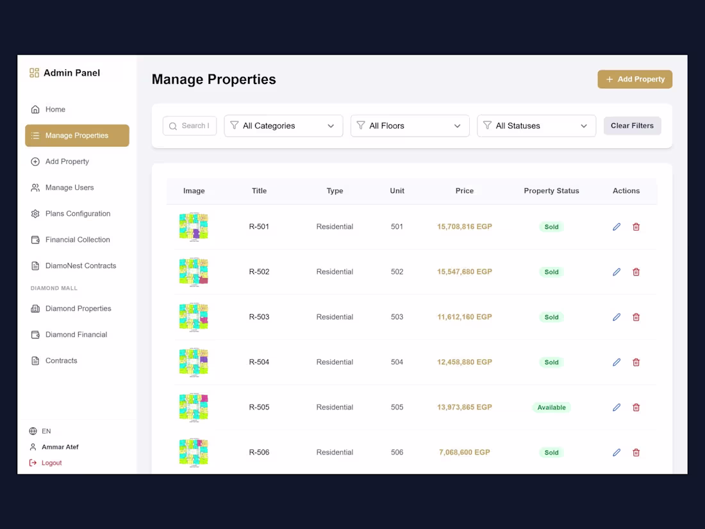Click the R-505 floor plan image
This screenshot has height=529, width=705.
tap(194, 407)
